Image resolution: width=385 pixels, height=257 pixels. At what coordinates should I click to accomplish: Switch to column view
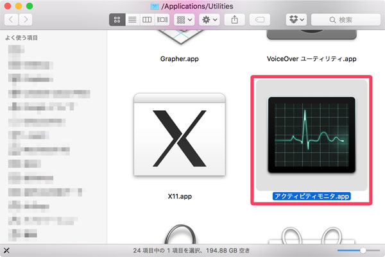tap(147, 20)
